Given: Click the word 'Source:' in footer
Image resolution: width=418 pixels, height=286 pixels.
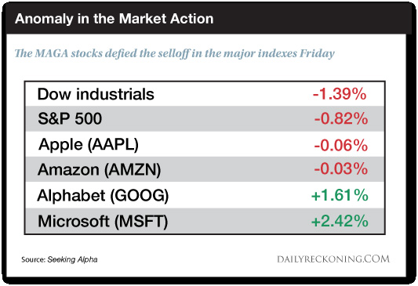Looking at the screenshot, I should 33,259.
